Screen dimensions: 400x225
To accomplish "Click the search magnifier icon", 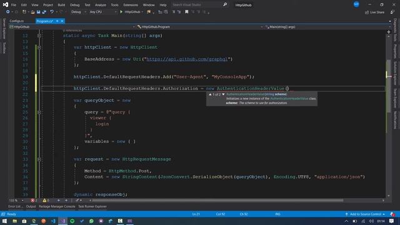I will pyautogui.click(x=225, y=4).
